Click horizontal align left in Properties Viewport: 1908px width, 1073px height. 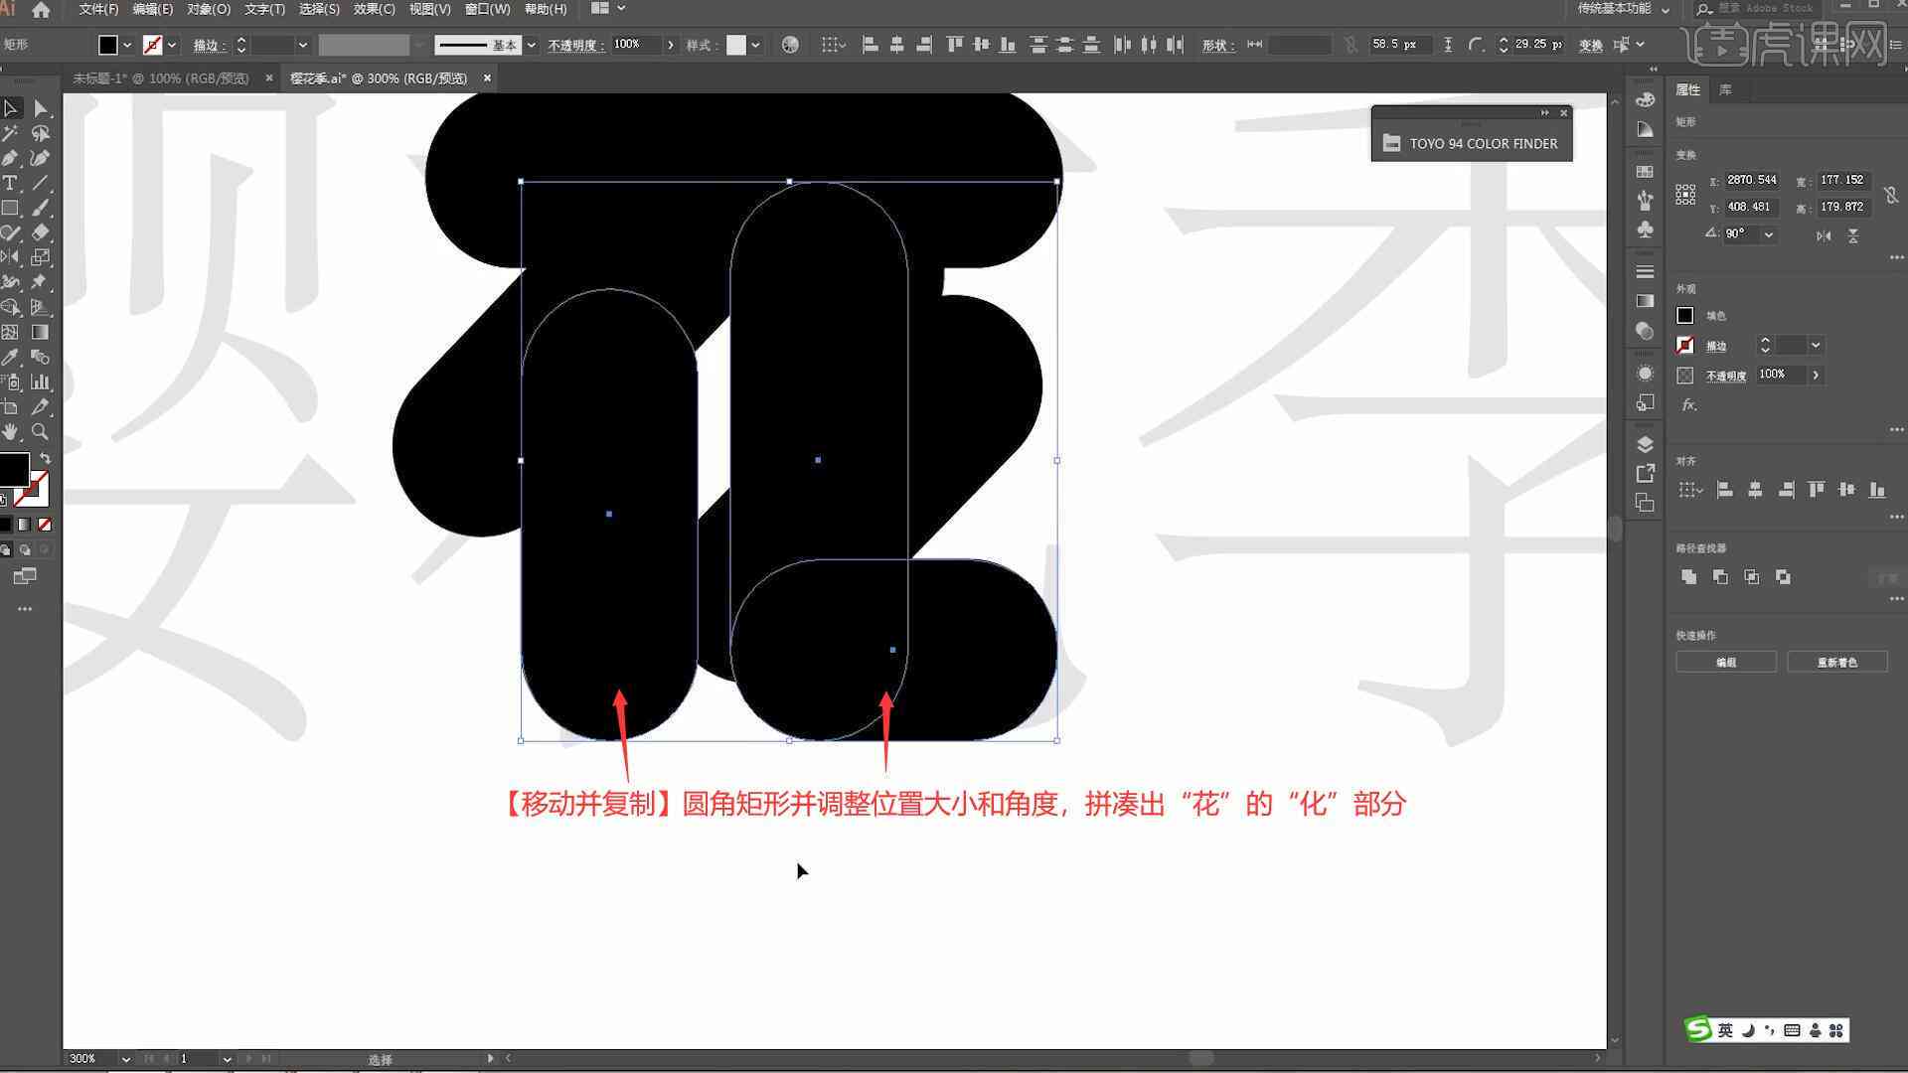(x=1725, y=490)
